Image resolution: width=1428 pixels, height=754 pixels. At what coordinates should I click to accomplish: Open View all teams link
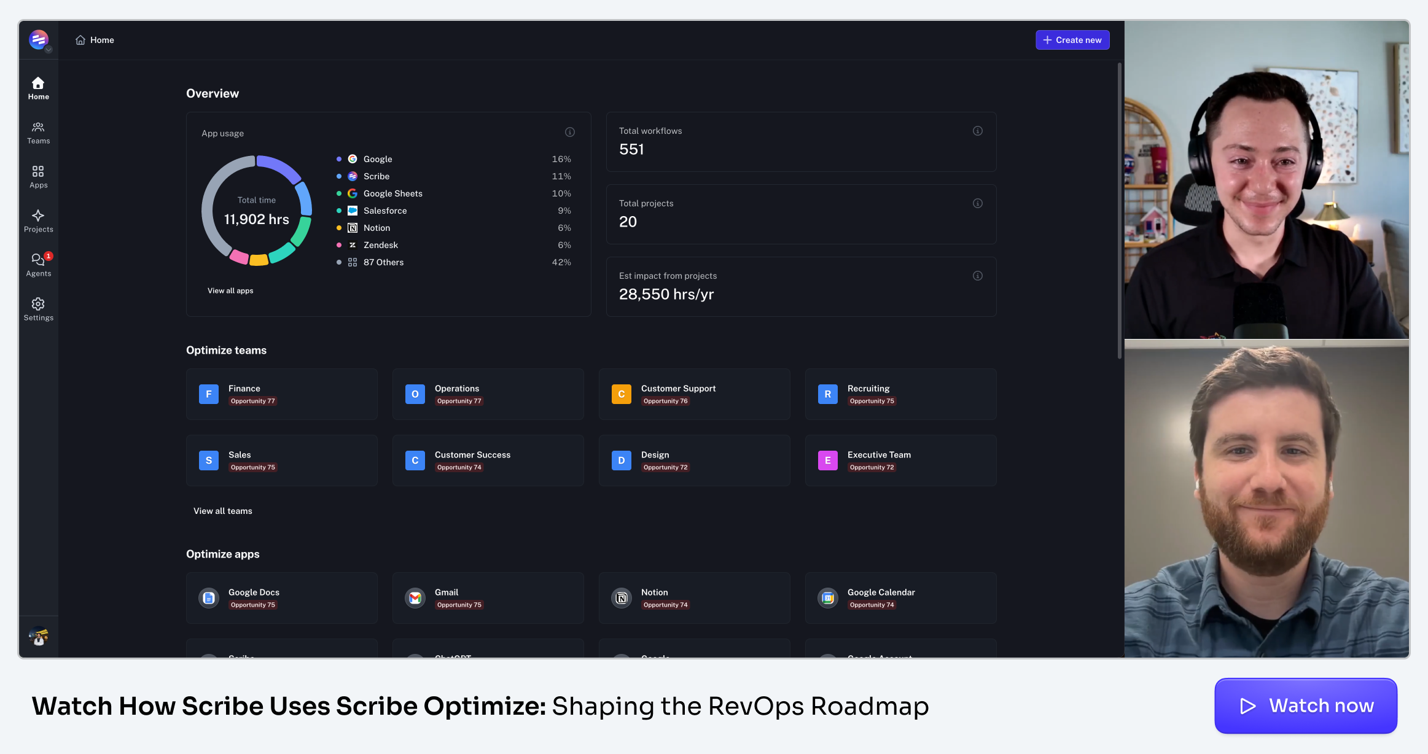222,511
